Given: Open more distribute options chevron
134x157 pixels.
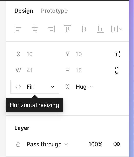Looking at the screenshot, I should pos(121,29).
